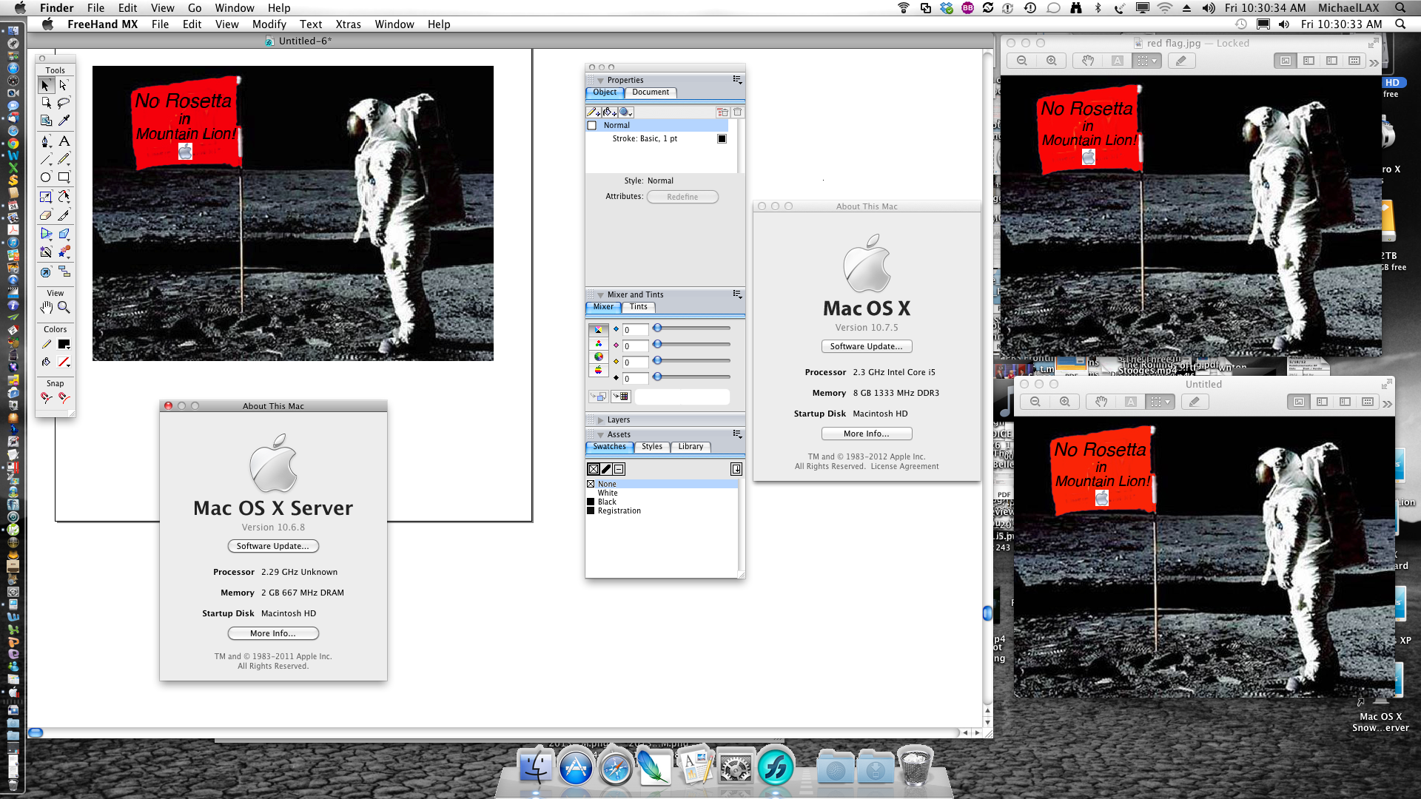
Task: Click the annotate pencil icon in Untitled Preview window
Action: tap(1195, 402)
